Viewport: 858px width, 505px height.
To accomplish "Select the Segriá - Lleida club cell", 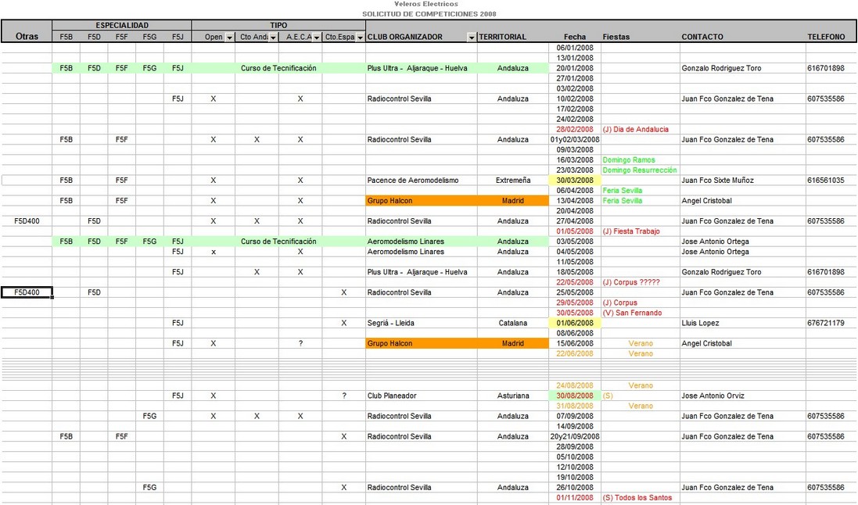I will coord(422,323).
